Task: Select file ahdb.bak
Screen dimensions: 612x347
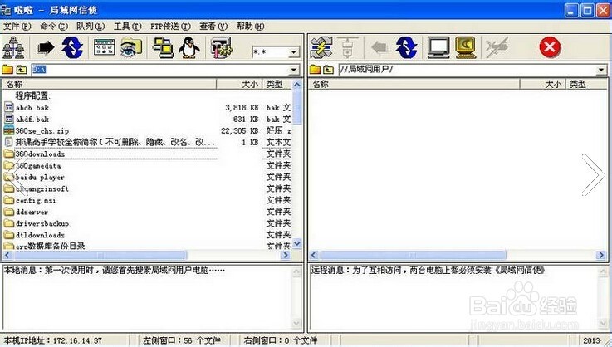Action: coord(32,107)
